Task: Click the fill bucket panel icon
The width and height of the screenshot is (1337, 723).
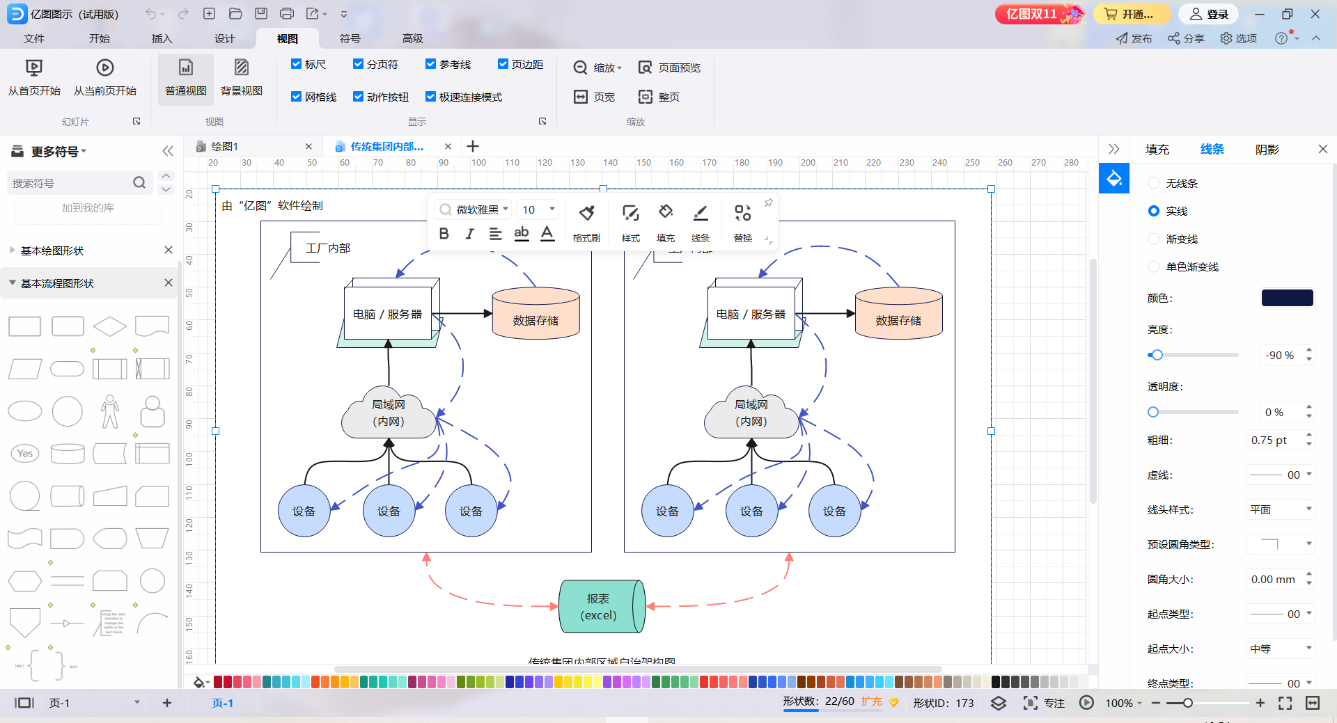Action: pos(1114,179)
